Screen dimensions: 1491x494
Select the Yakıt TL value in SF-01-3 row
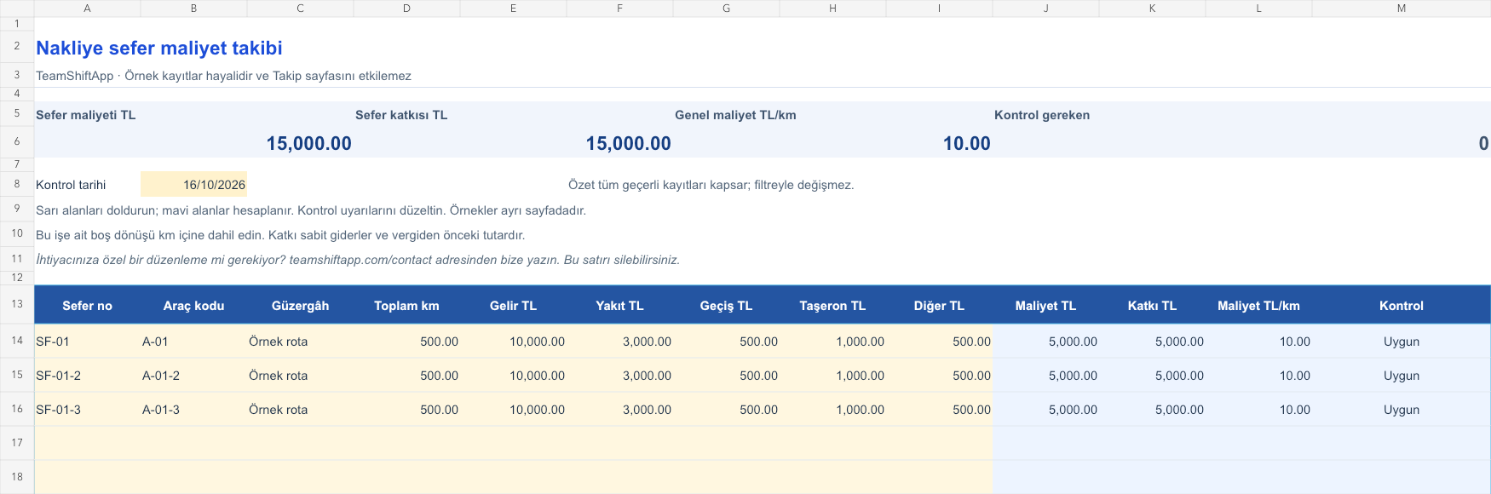point(619,410)
